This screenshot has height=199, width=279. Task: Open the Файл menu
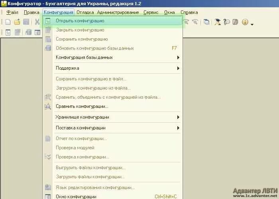[x=12, y=12]
